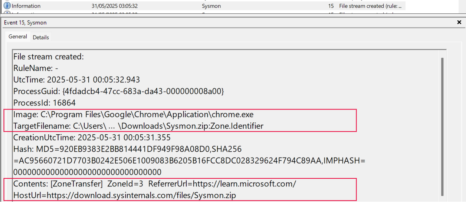Click the UtcTime 2025-05-31 00:05:32.943 line
This screenshot has height=202, width=466.
76,80
